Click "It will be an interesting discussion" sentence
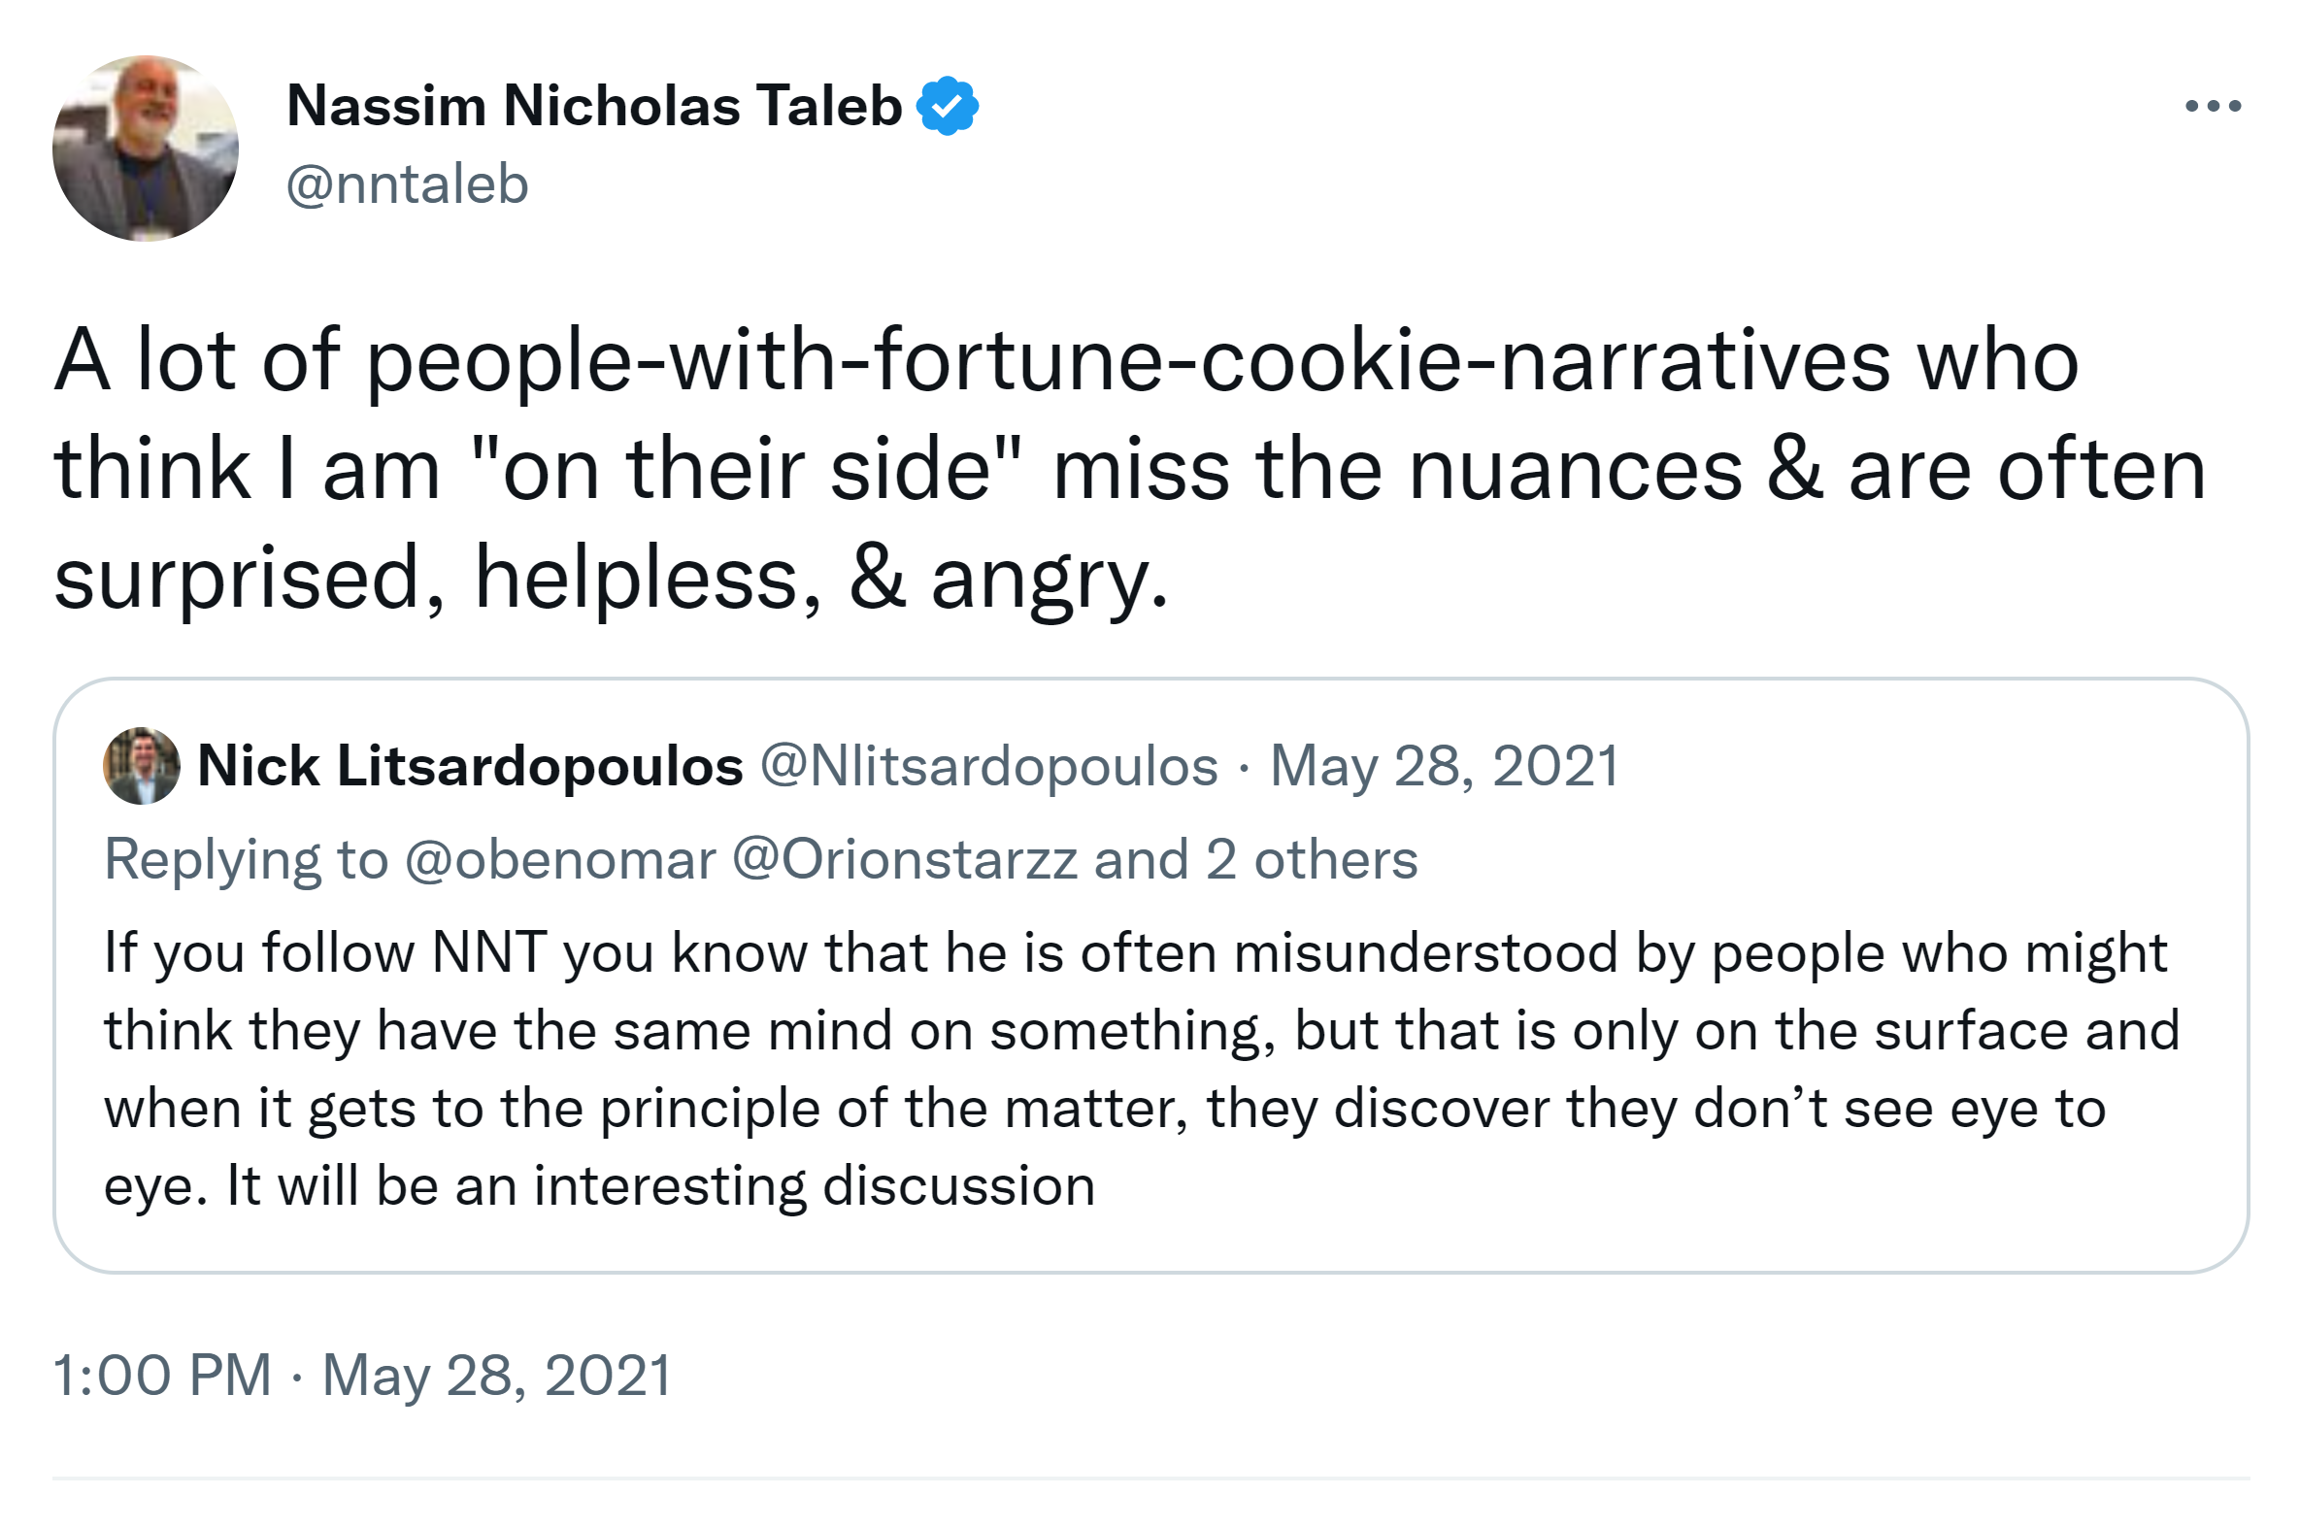The image size is (2300, 1528). click(x=661, y=1186)
